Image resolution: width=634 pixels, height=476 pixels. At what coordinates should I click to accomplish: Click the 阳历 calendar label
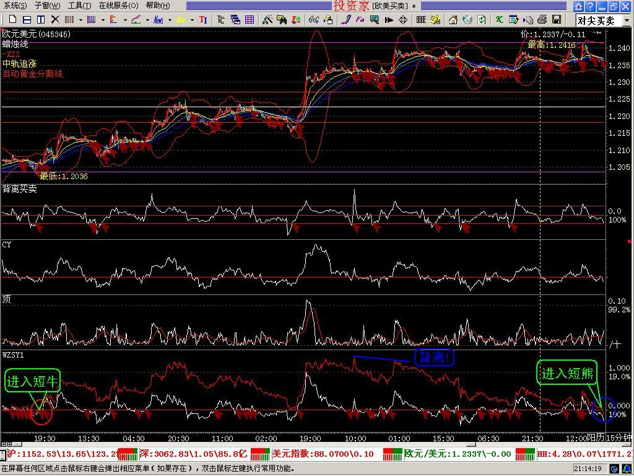(596, 437)
